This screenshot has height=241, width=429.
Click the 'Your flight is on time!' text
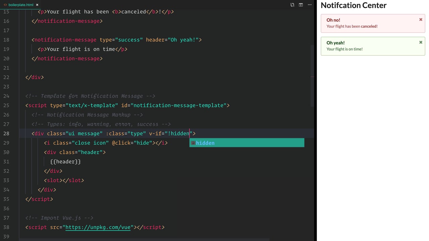coord(345,49)
